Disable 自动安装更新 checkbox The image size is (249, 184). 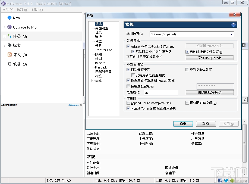click(128, 69)
